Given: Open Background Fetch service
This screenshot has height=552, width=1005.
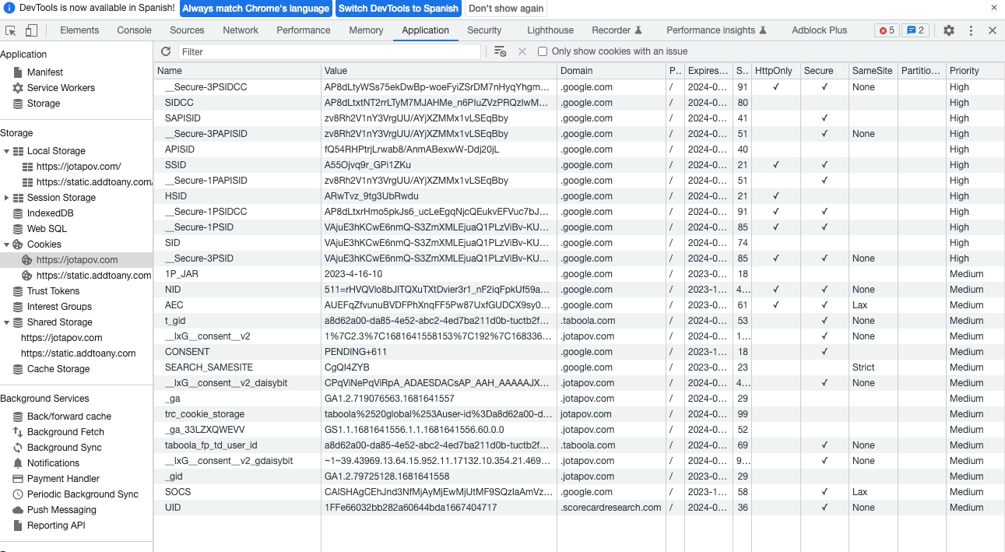Looking at the screenshot, I should coord(65,432).
